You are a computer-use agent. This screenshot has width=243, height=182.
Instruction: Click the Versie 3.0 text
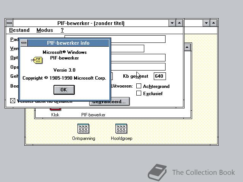click(65, 70)
